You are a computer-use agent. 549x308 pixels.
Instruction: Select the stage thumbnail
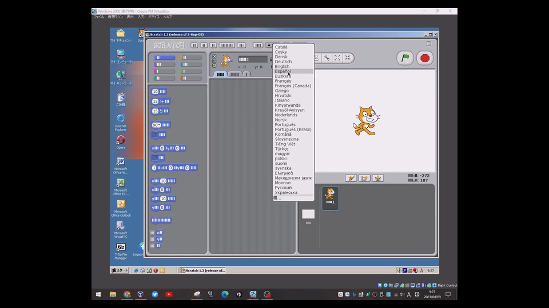point(308,214)
